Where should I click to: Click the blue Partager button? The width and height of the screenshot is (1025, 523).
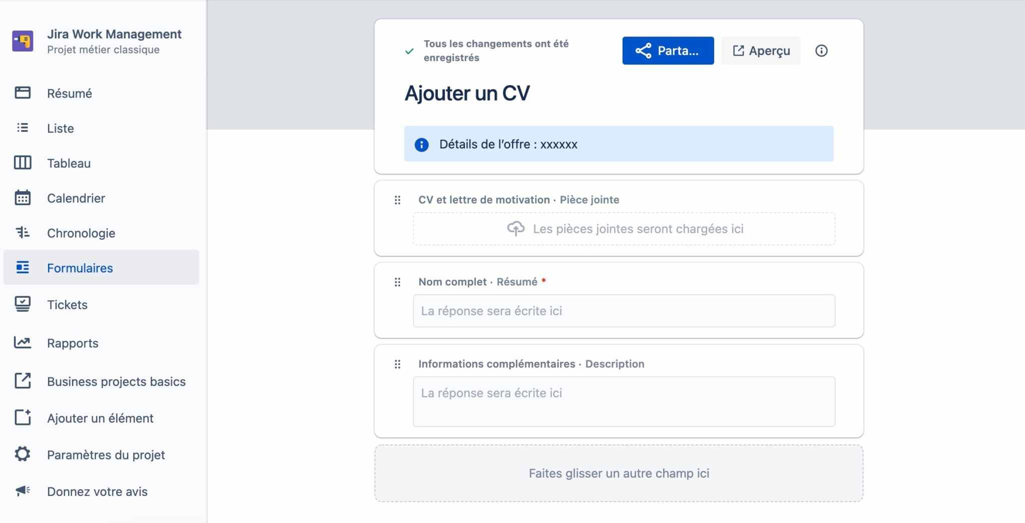[668, 51]
